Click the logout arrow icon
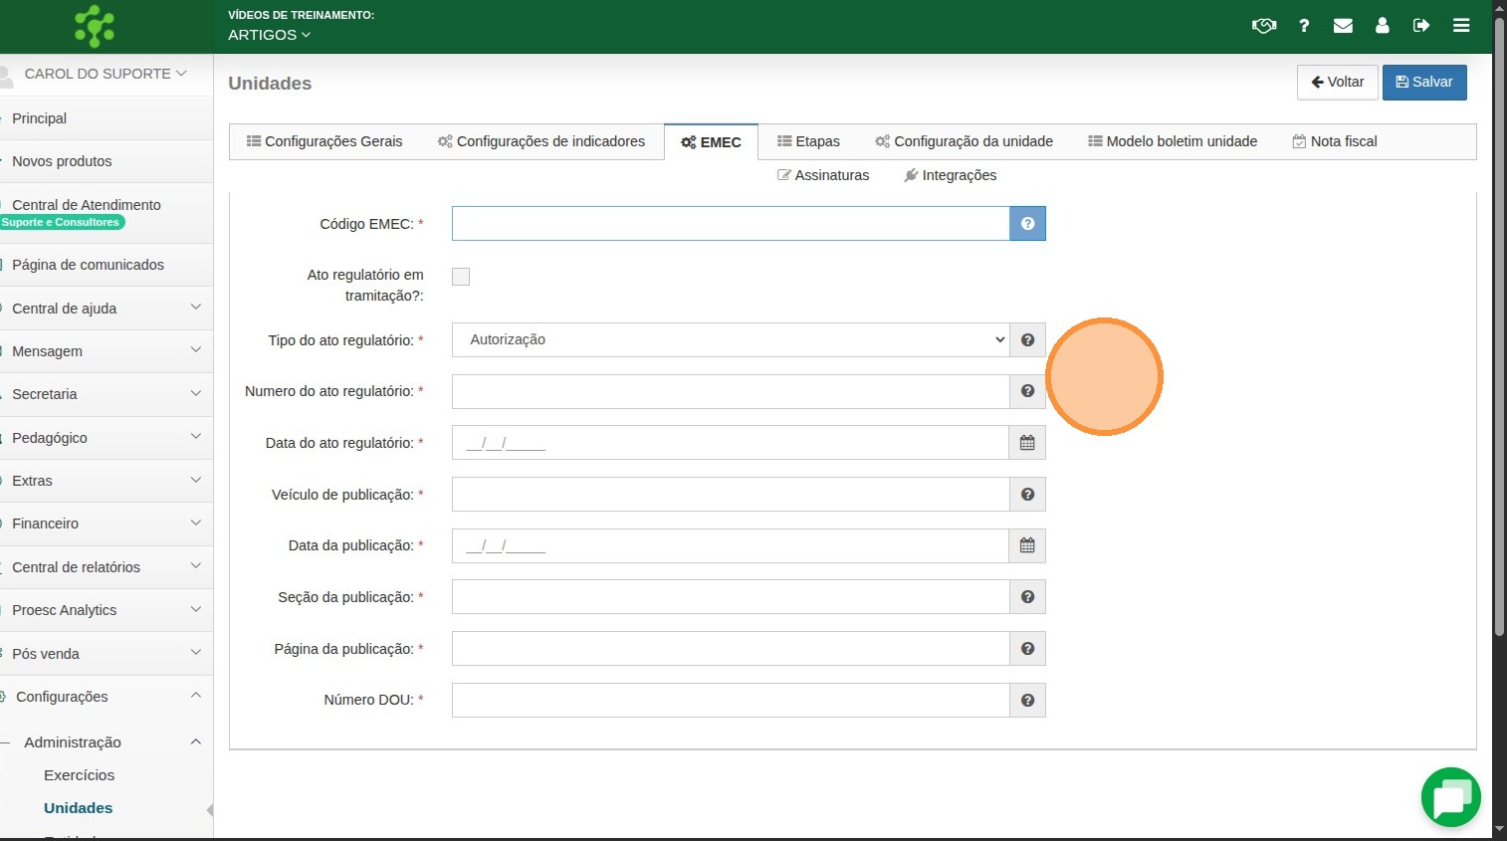Screen dimensions: 1507x841 pyautogui.click(x=1421, y=26)
